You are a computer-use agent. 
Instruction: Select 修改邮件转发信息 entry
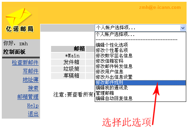pyautogui.click(x=140, y=66)
